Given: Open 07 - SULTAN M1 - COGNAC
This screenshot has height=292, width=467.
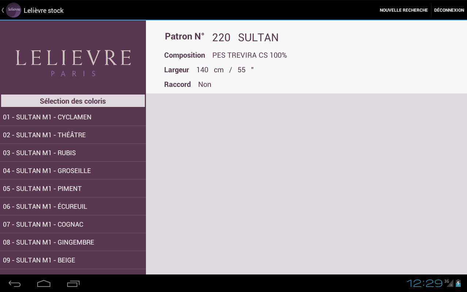Looking at the screenshot, I should [x=73, y=224].
